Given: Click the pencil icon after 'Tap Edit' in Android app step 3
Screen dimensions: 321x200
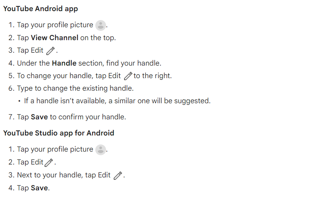Looking at the screenshot, I should pos(51,51).
